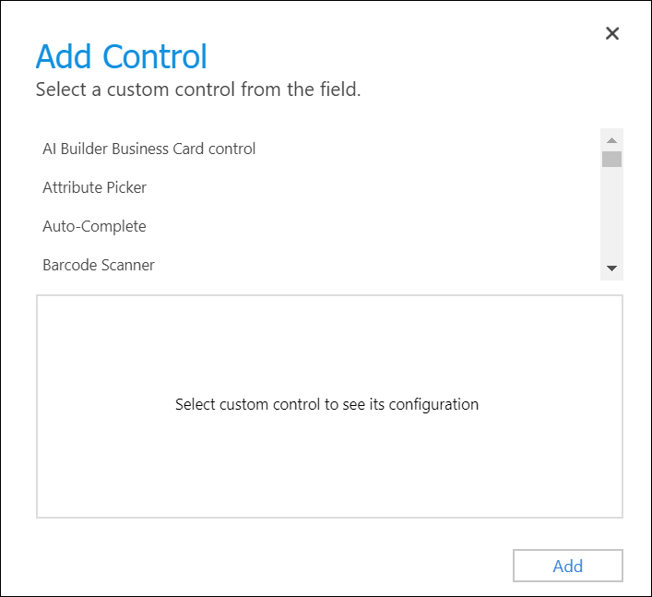
Task: Select AI Builder Business Card control
Action: click(x=318, y=149)
